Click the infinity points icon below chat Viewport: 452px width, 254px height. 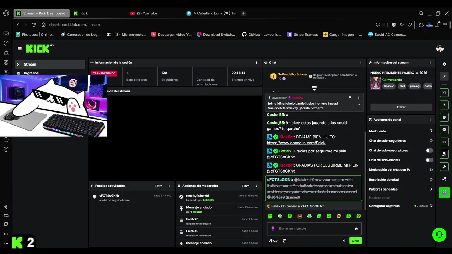(x=273, y=241)
